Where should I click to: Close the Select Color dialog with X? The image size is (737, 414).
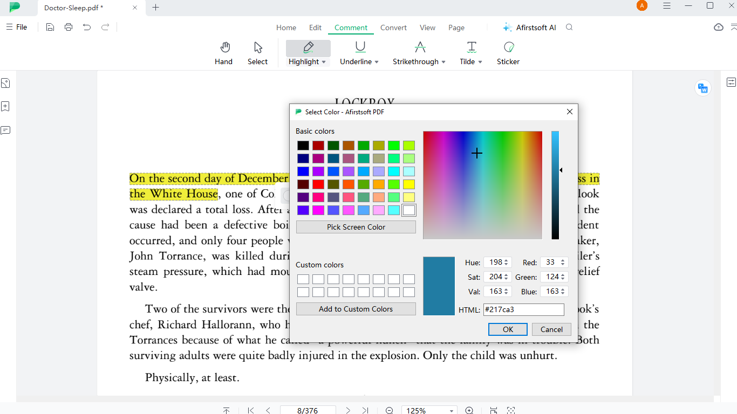(x=569, y=112)
